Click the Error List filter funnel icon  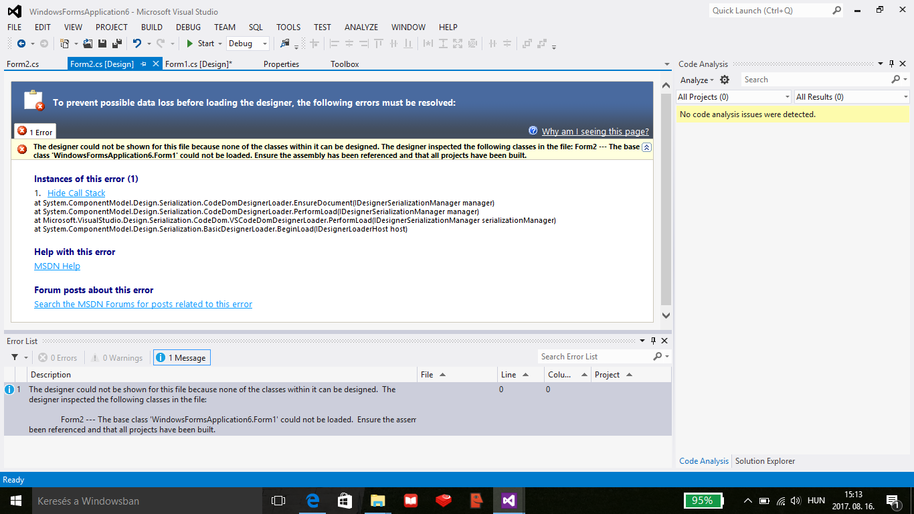(x=15, y=357)
